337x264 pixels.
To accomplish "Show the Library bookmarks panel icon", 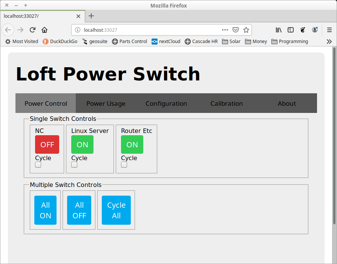I will (x=279, y=30).
